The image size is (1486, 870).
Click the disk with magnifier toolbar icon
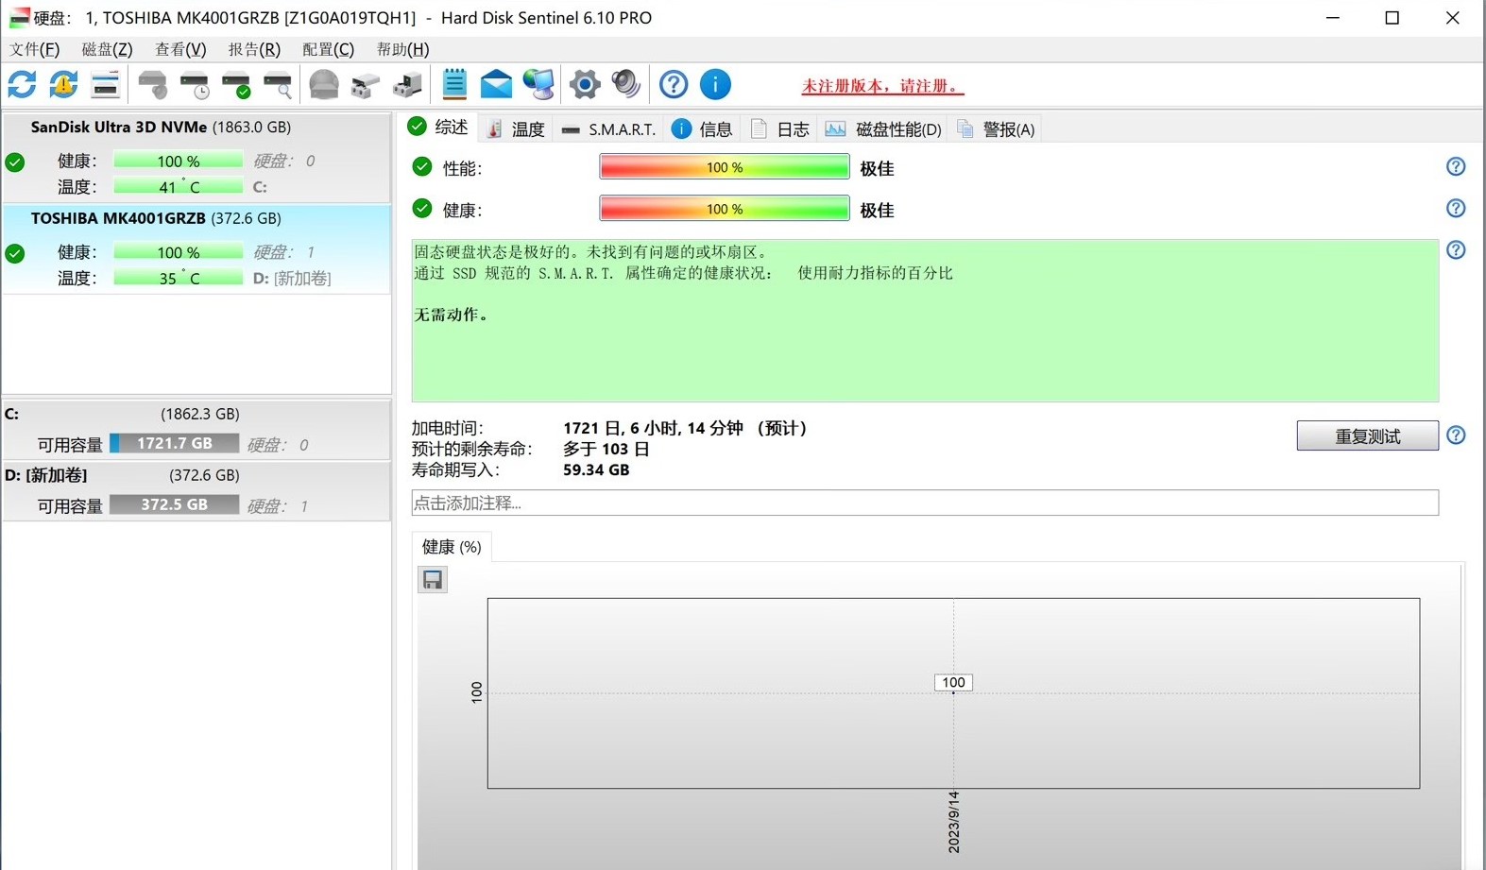tap(278, 85)
